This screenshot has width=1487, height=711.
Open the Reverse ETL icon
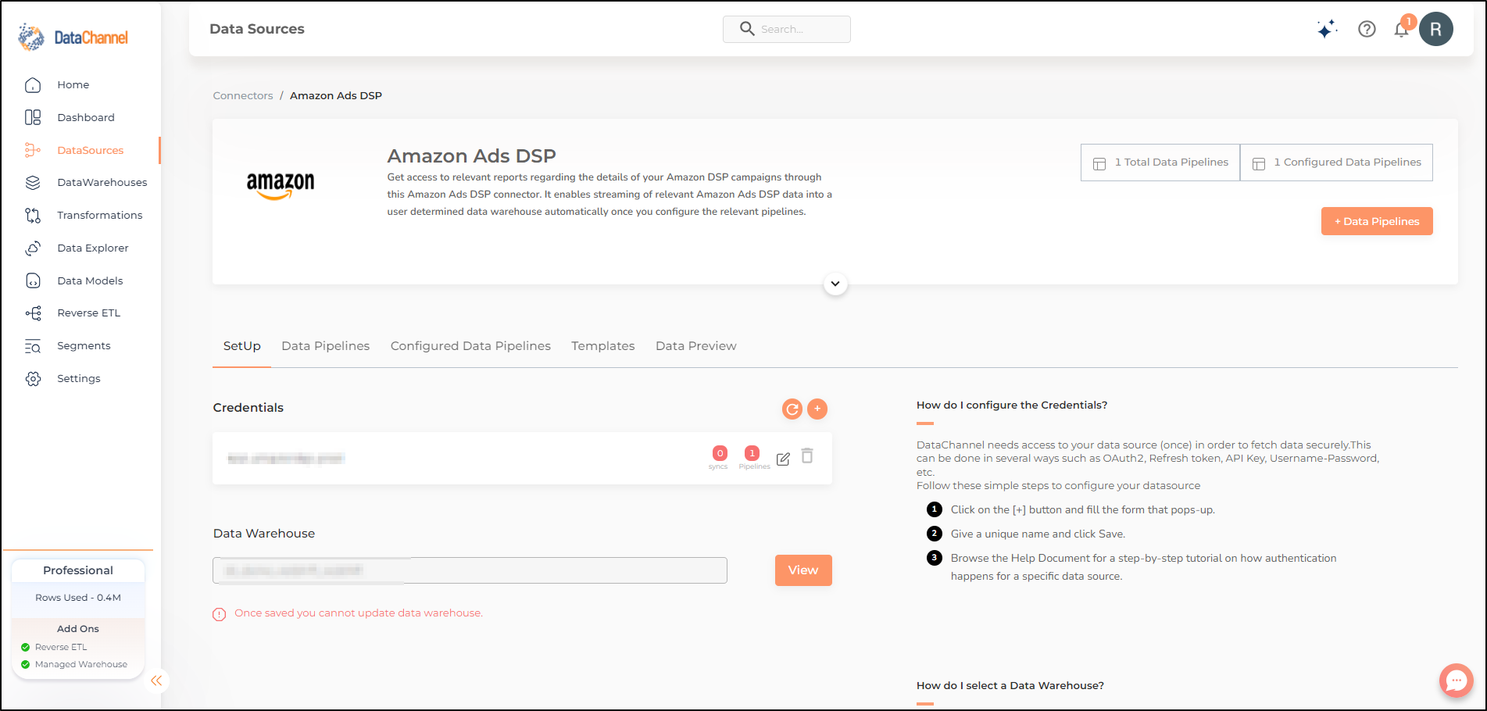click(33, 313)
